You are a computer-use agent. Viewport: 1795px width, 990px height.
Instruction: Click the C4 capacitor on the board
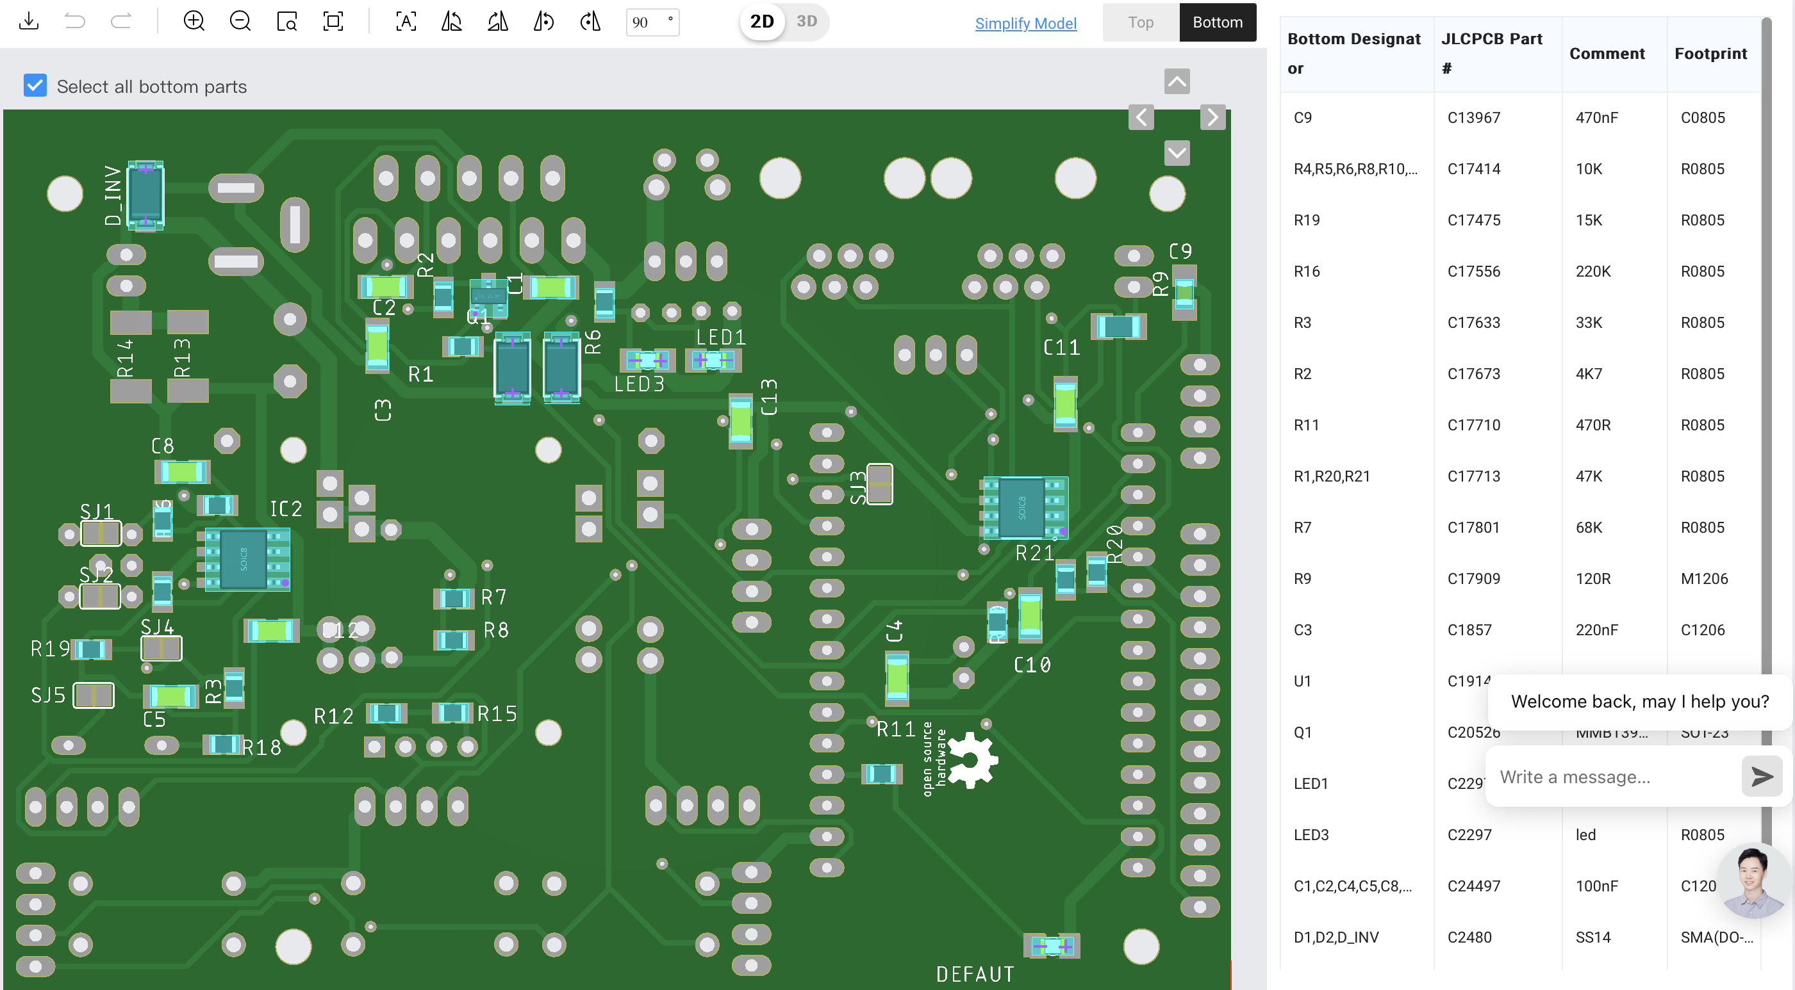point(897,678)
